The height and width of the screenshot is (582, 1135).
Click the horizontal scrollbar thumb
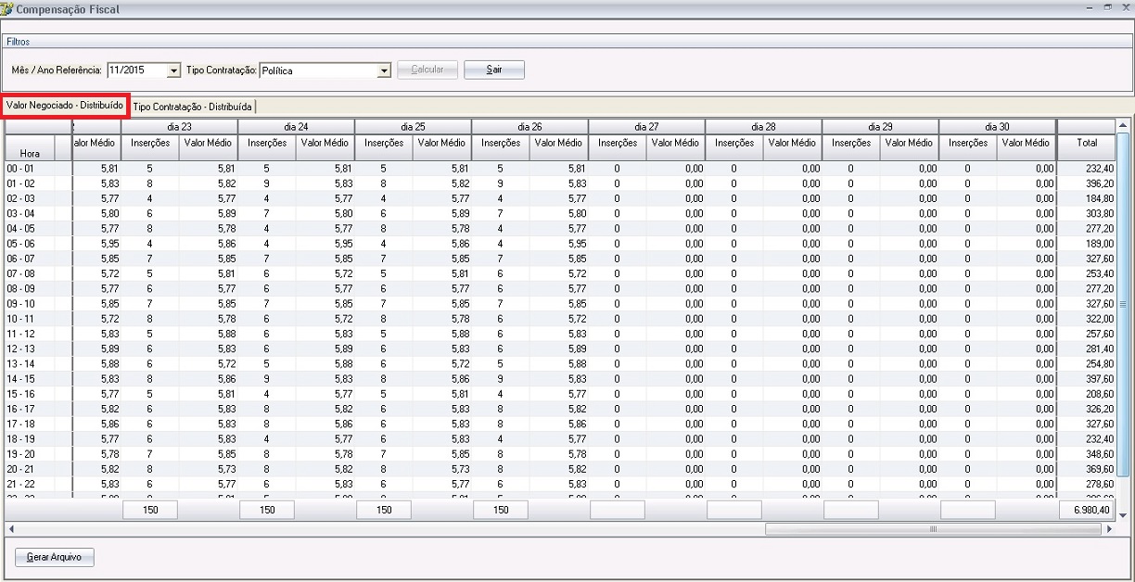(933, 529)
